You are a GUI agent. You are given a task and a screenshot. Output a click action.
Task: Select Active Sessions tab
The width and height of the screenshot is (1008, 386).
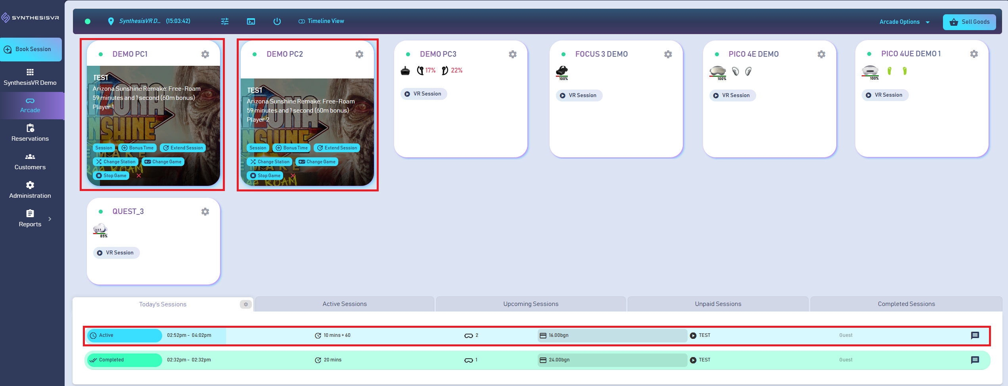click(x=345, y=304)
